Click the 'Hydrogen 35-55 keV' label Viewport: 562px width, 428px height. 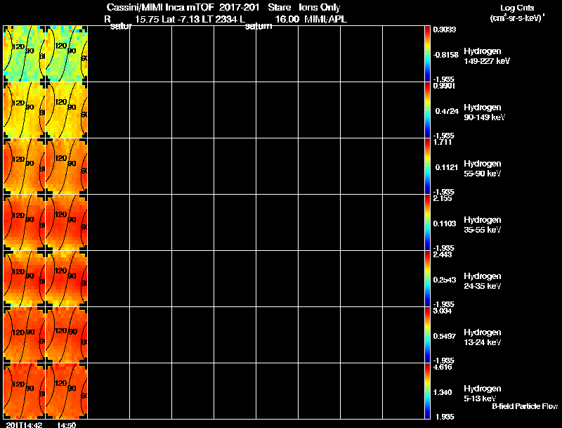click(483, 225)
